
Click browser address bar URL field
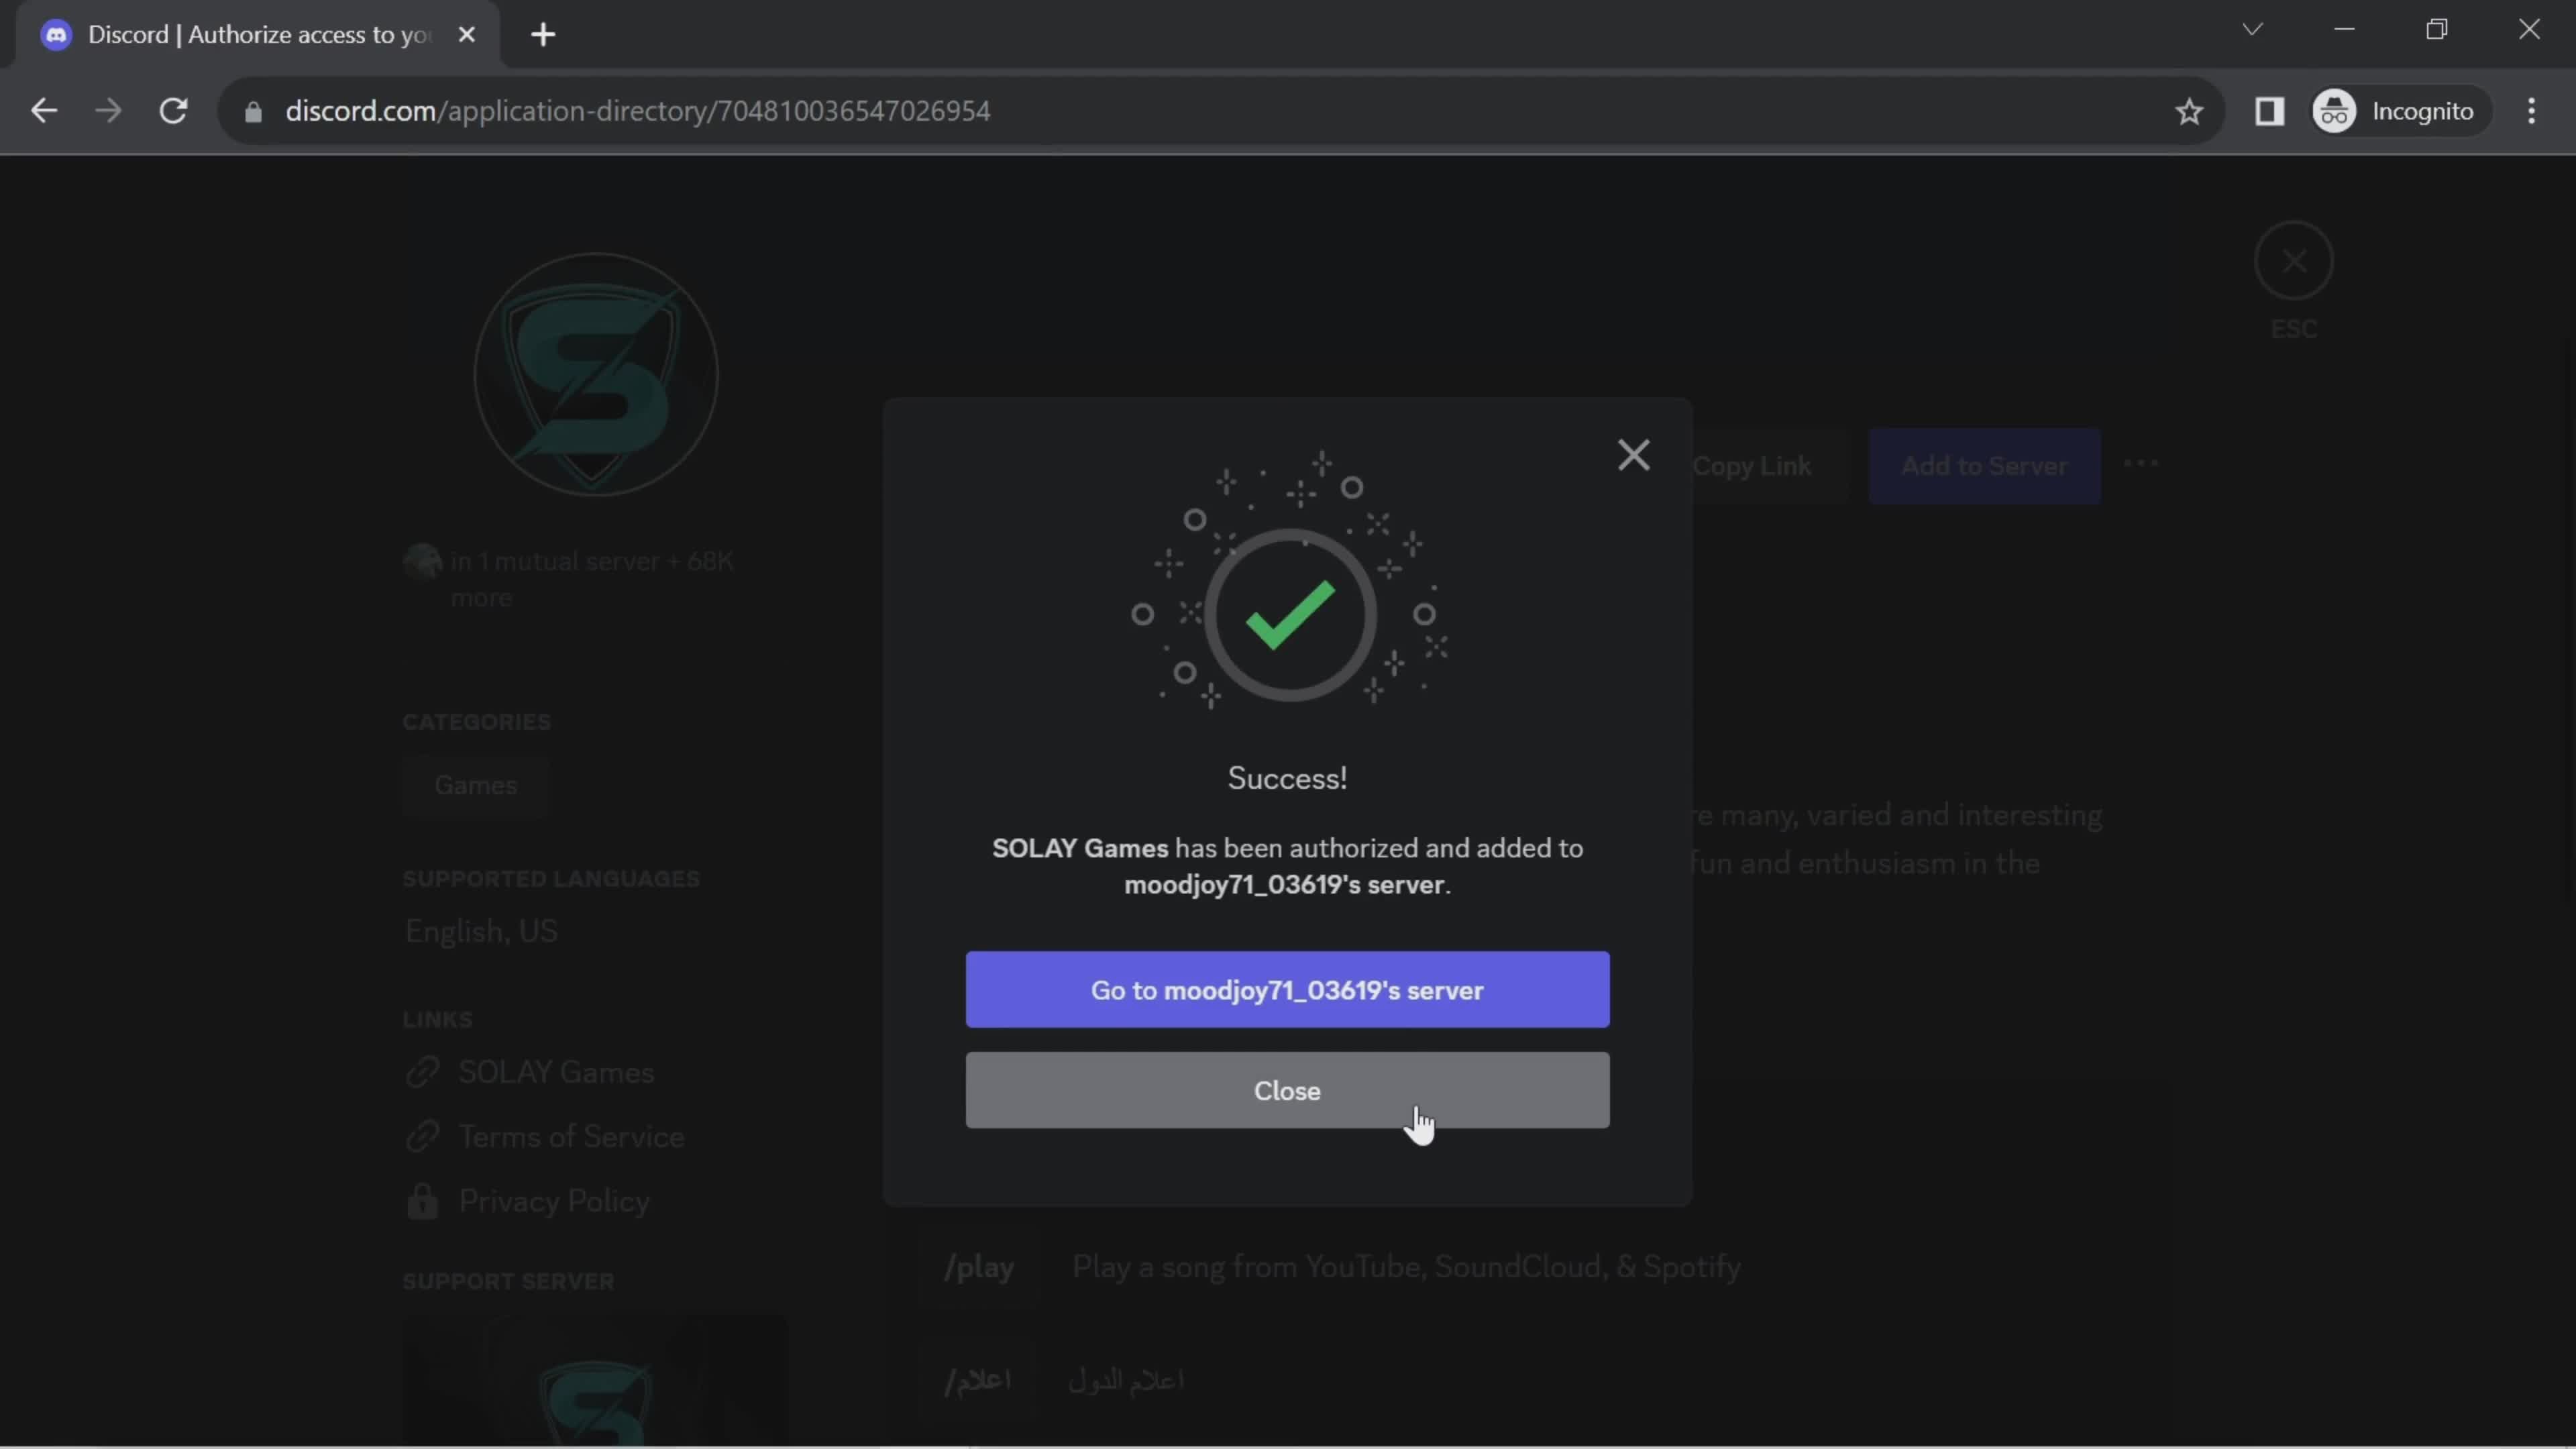click(637, 110)
